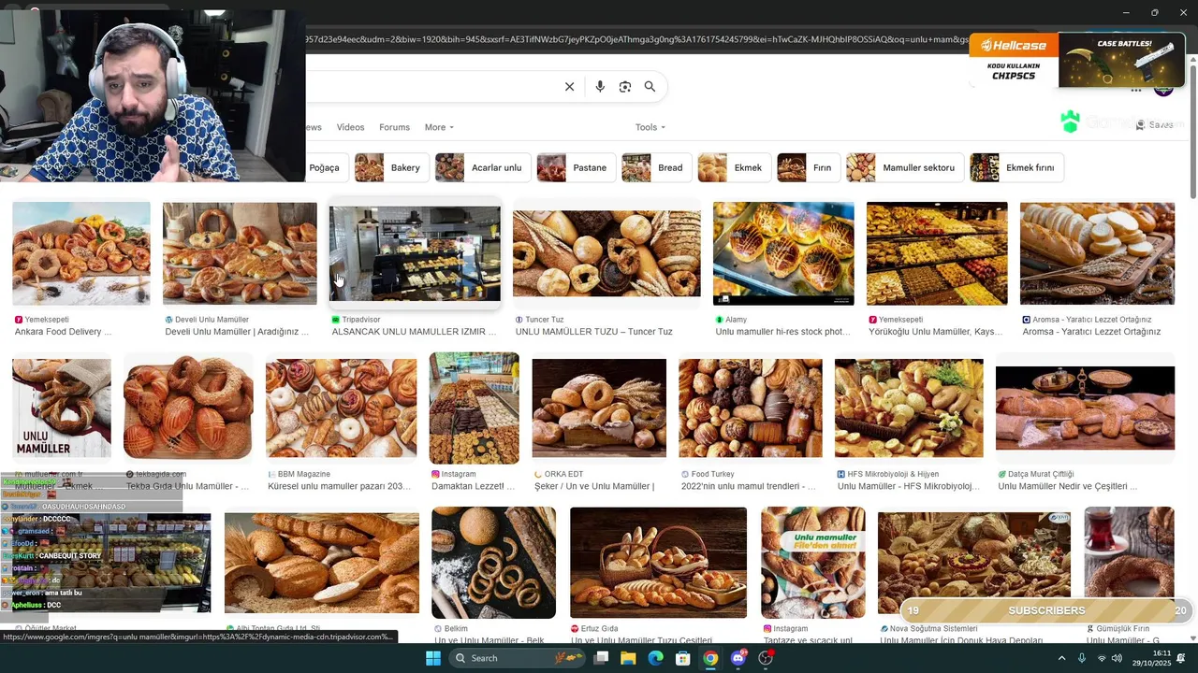Open the Forums search tab
1198x673 pixels.
[x=394, y=127]
